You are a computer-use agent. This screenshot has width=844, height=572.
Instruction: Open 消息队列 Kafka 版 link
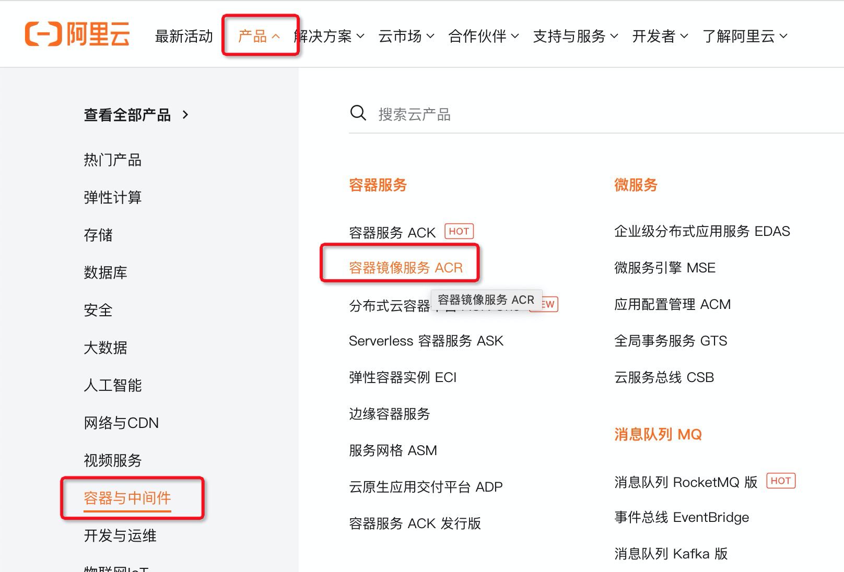(x=671, y=554)
